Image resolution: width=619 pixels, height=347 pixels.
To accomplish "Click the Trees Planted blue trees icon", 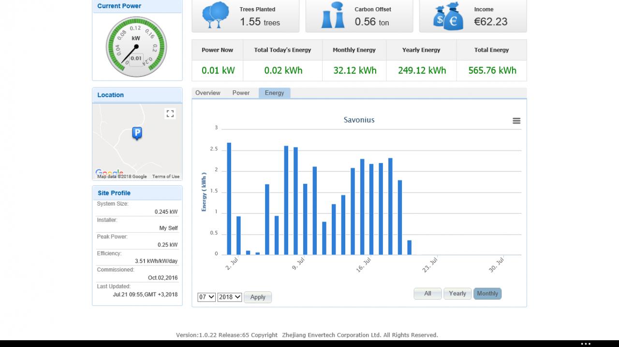I will (x=215, y=16).
